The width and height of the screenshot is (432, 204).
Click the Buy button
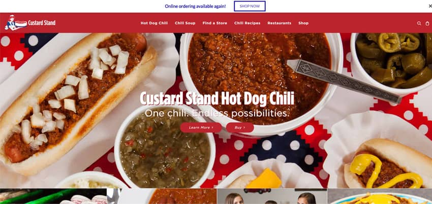[240, 127]
